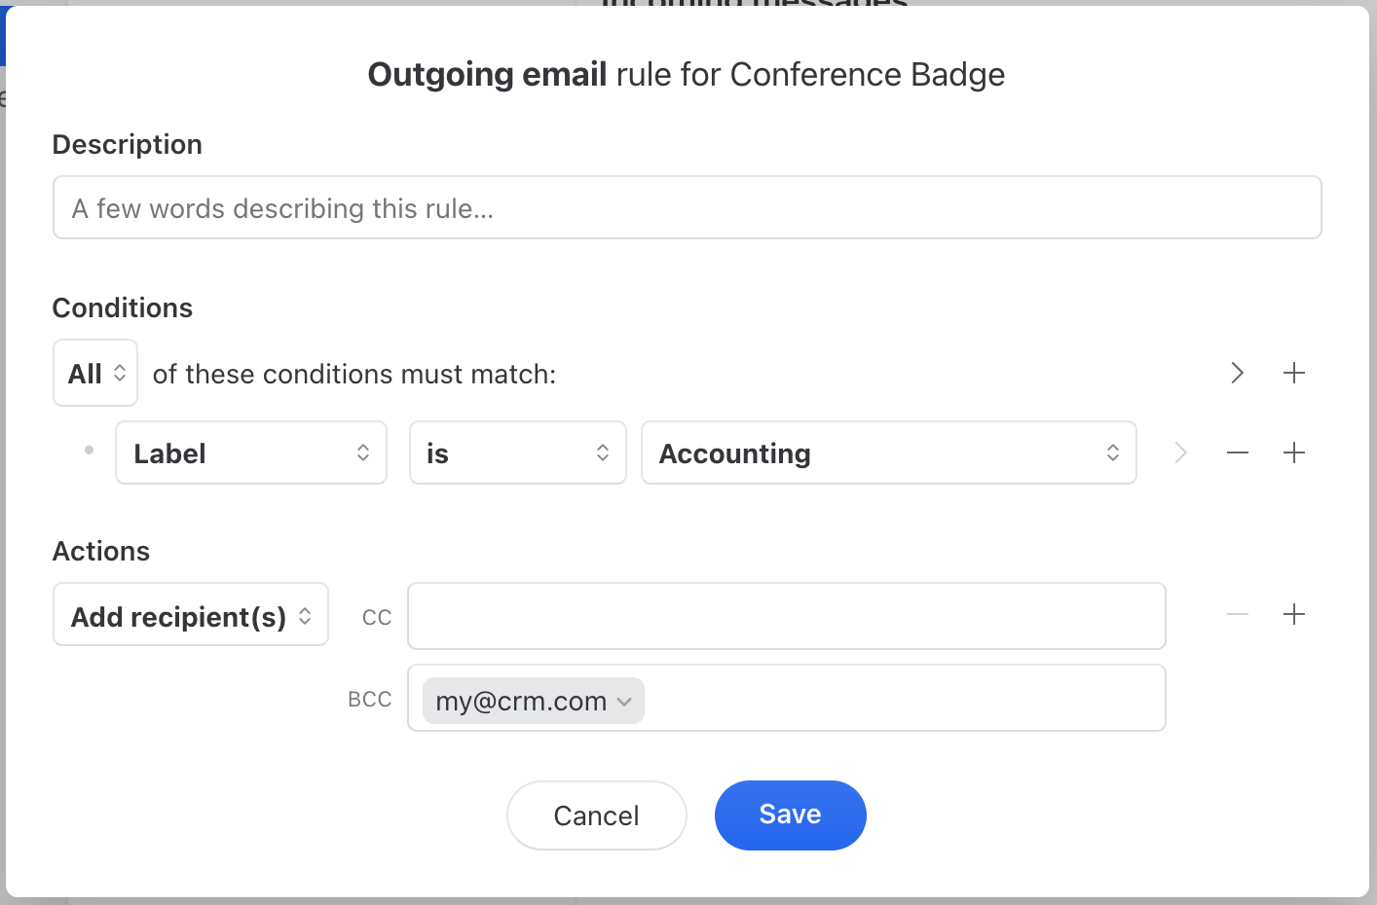
Task: Remove the Add recipient(s) action with minus icon
Action: pos(1238,614)
